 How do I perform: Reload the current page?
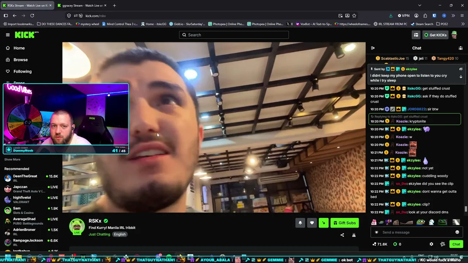click(x=32, y=16)
